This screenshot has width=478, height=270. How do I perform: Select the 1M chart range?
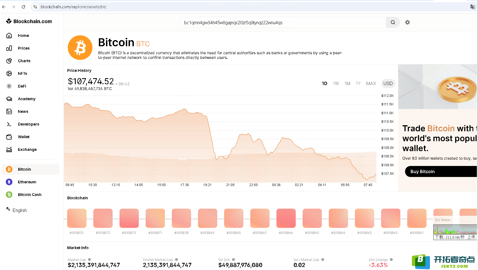[x=347, y=83]
